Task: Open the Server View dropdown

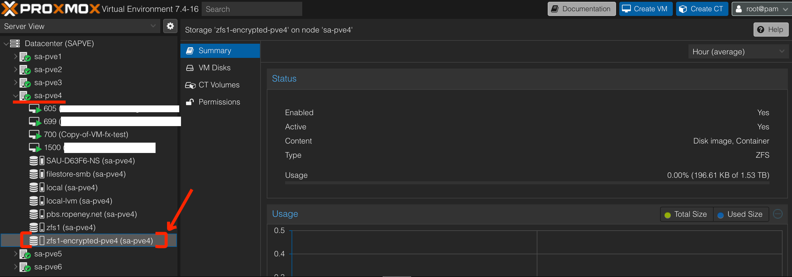Action: (x=80, y=26)
